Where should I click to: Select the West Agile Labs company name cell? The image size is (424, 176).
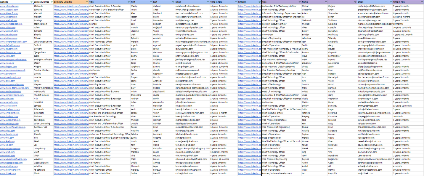(x=43, y=163)
